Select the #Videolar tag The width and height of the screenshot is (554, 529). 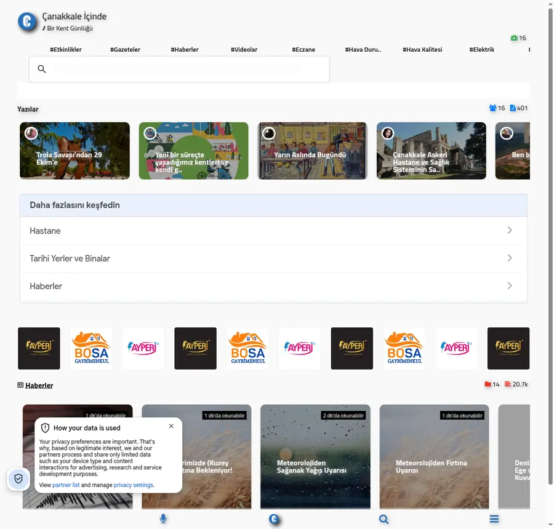244,49
